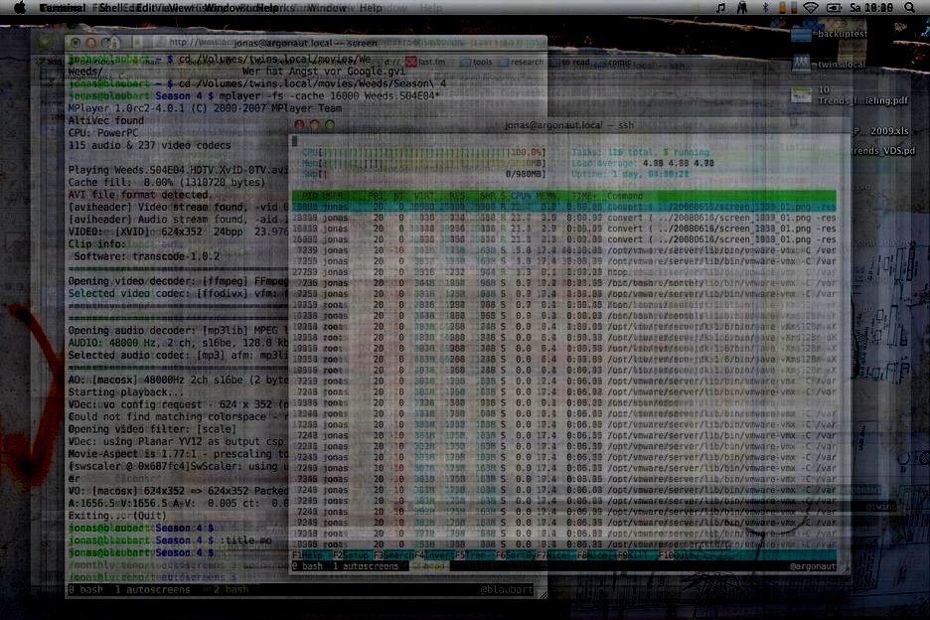Click the battery status icon
This screenshot has width=930, height=620.
(834, 8)
